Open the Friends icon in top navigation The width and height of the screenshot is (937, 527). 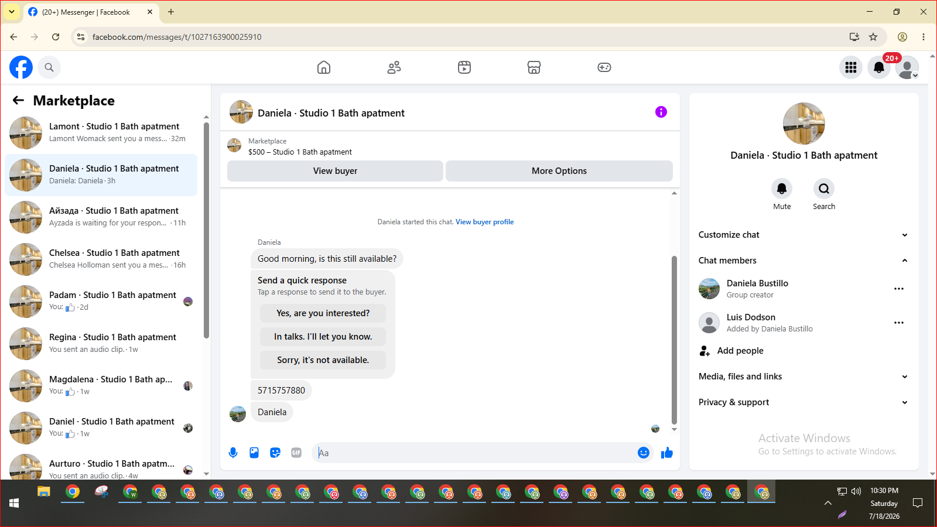394,67
